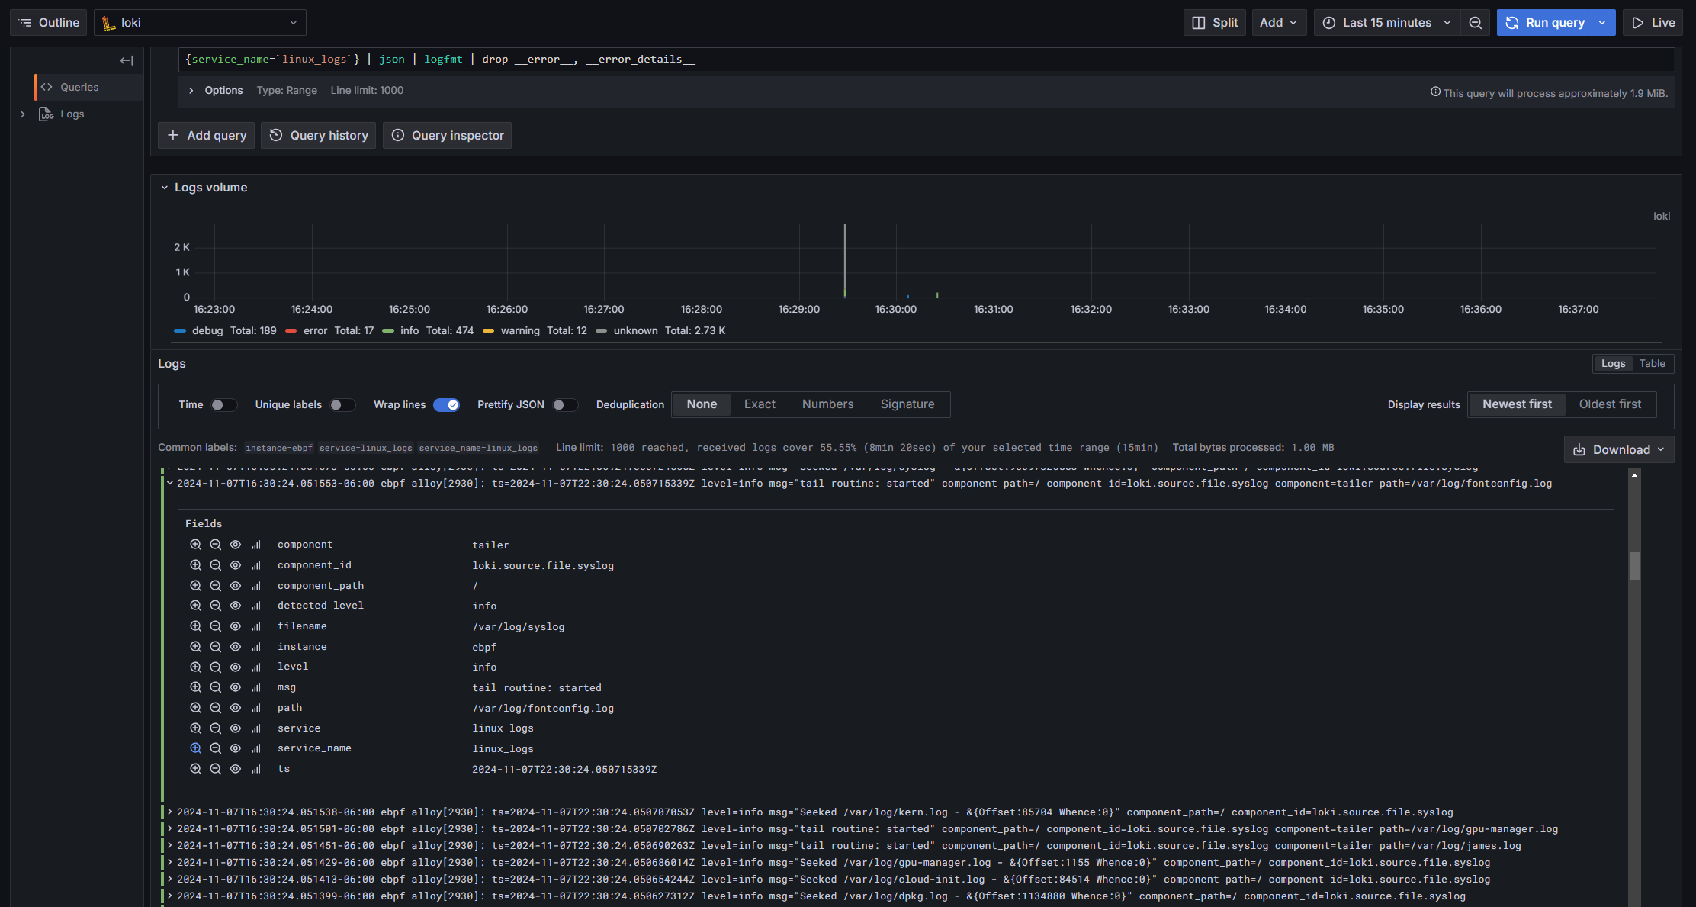The width and height of the screenshot is (1696, 907).
Task: Filter for value on component field
Action: [196, 545]
